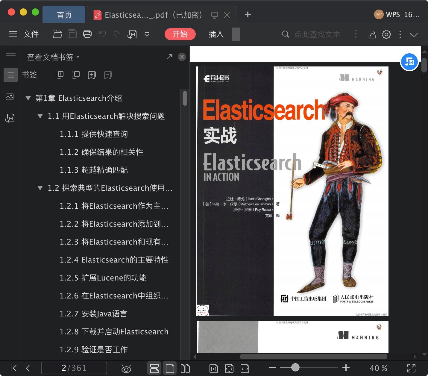Close the bookmark side panel
Image resolution: width=428 pixels, height=376 pixels.
(182, 57)
